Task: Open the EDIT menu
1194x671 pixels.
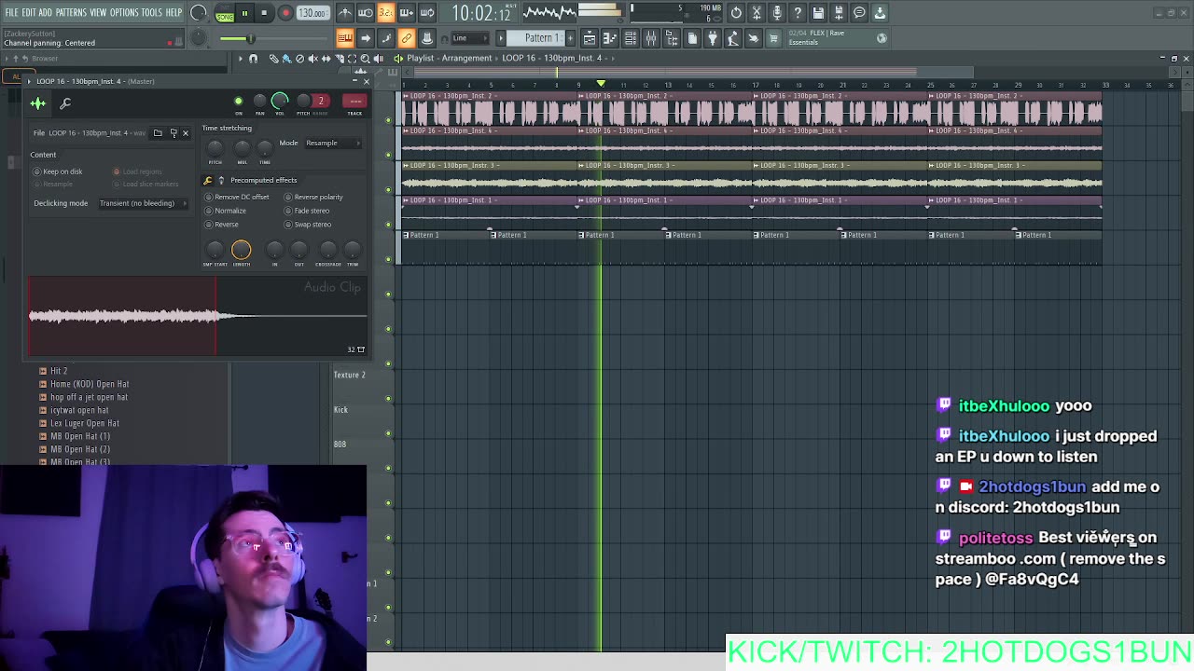Action: [28, 12]
